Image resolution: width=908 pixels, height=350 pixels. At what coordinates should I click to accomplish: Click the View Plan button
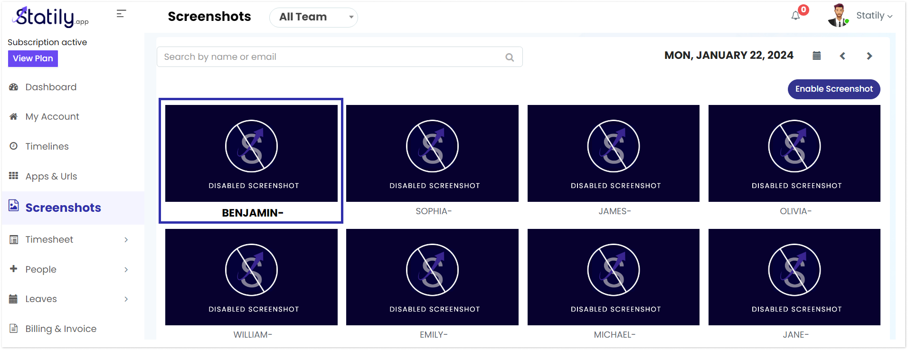click(x=33, y=58)
